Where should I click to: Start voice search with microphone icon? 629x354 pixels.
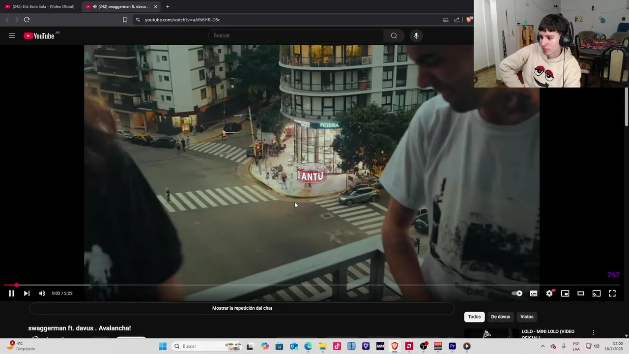pyautogui.click(x=416, y=35)
